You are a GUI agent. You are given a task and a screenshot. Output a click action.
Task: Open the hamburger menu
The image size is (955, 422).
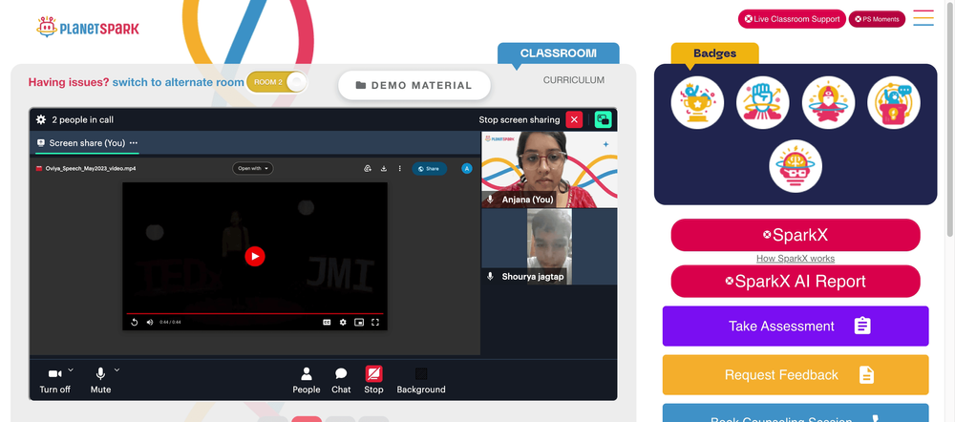tap(923, 17)
